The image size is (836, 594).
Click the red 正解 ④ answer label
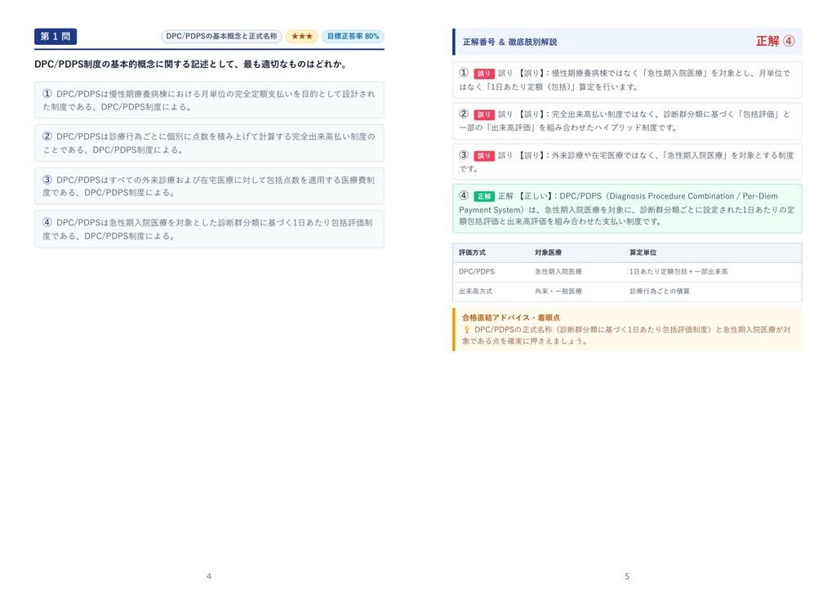tap(776, 41)
